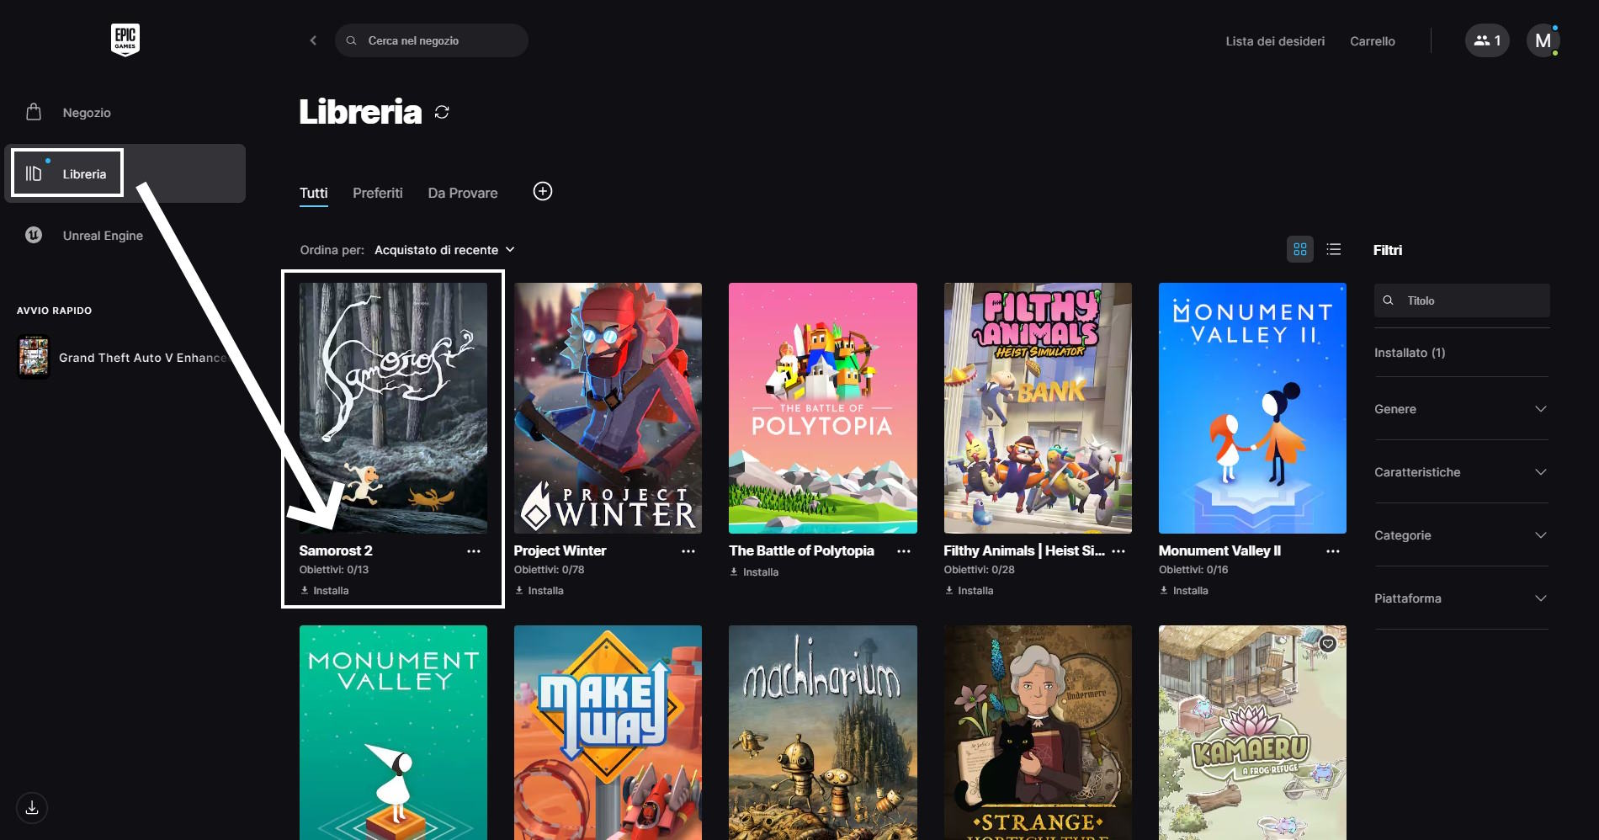Screen dimensions: 1599x840
Task: Click the heart badge on Kamaeru cover
Action: click(1328, 644)
